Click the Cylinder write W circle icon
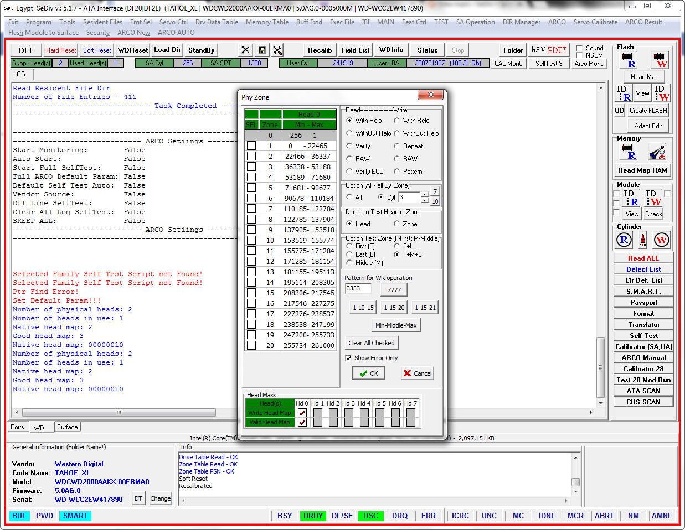Image resolution: width=685 pixels, height=530 pixels. click(661, 240)
